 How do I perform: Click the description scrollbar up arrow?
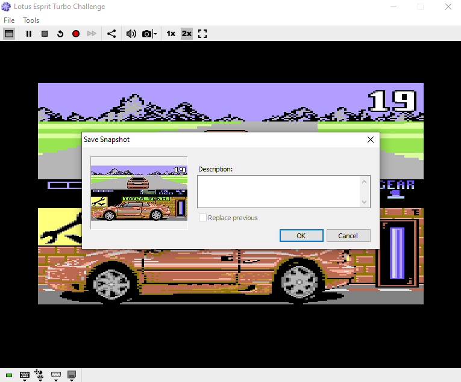(364, 182)
